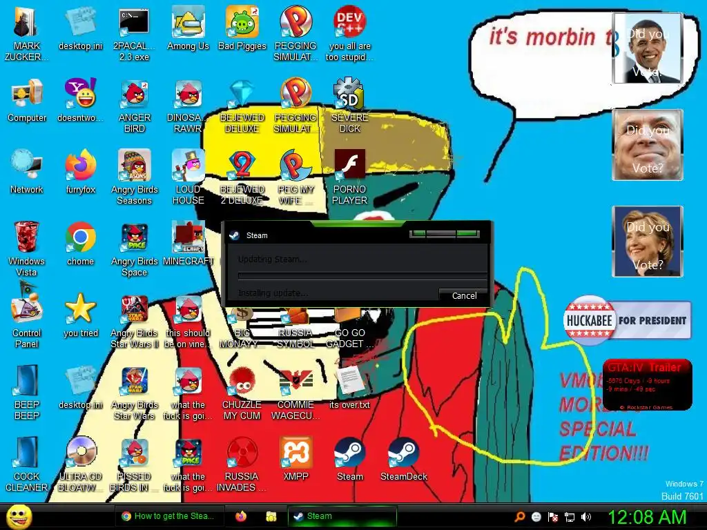The height and width of the screenshot is (530, 707).
Task: Open the volume speaker tray icon
Action: point(586,516)
